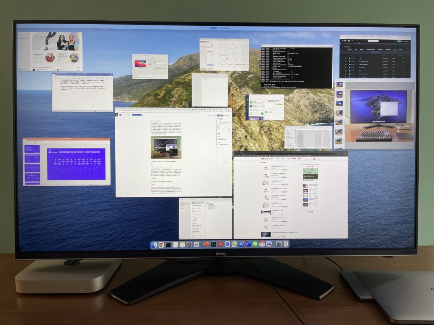Select the March calendar window
The height and width of the screenshot is (325, 434).
(x=224, y=55)
